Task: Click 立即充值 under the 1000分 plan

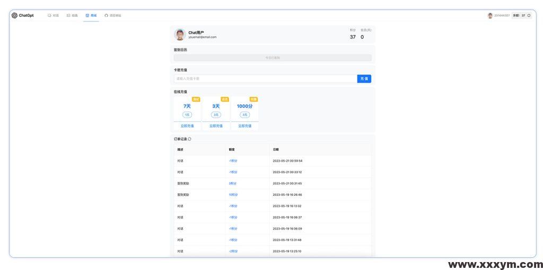Action: [x=244, y=126]
